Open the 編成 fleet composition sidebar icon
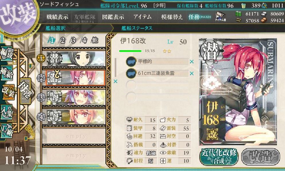 (7, 54)
